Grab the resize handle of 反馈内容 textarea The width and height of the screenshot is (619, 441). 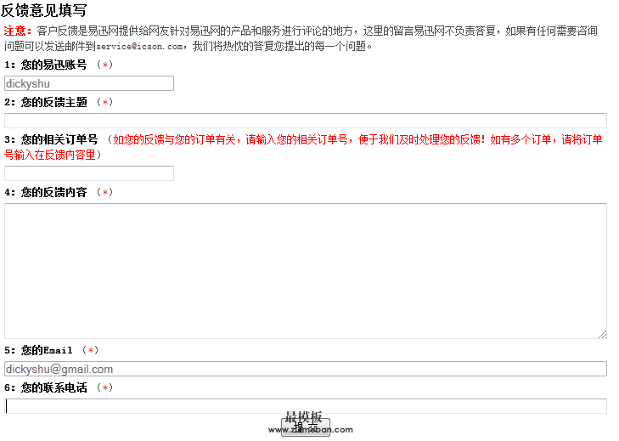(602, 335)
